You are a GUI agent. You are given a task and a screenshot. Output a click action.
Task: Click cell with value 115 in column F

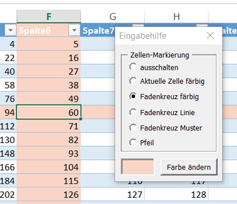49,181
